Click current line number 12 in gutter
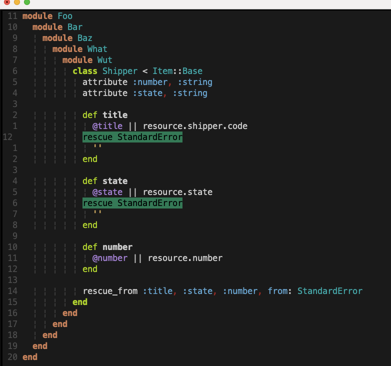 [x=7, y=137]
